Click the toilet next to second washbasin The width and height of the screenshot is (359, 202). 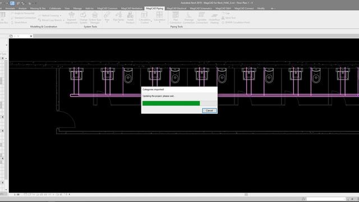128,76
